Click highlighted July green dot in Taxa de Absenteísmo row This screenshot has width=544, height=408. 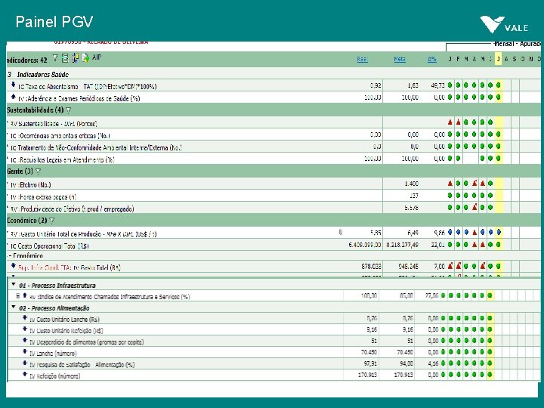[498, 85]
